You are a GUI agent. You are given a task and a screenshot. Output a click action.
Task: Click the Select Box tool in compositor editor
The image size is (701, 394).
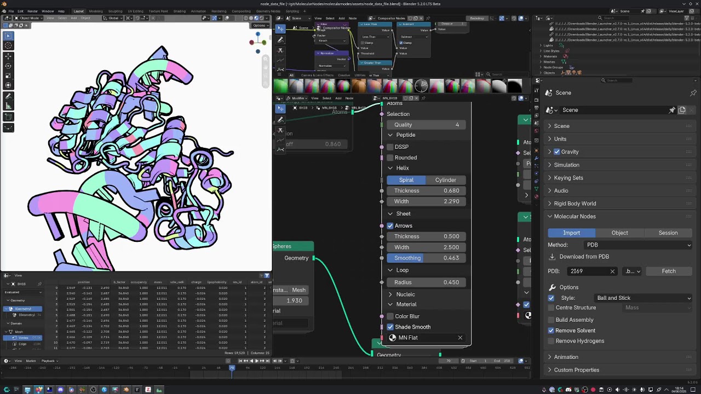coord(280,29)
